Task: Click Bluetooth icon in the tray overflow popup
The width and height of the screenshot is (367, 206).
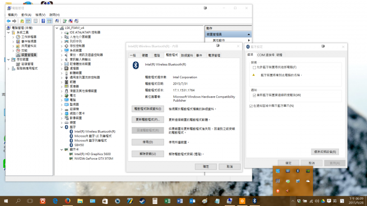Action: [x=298, y=171]
